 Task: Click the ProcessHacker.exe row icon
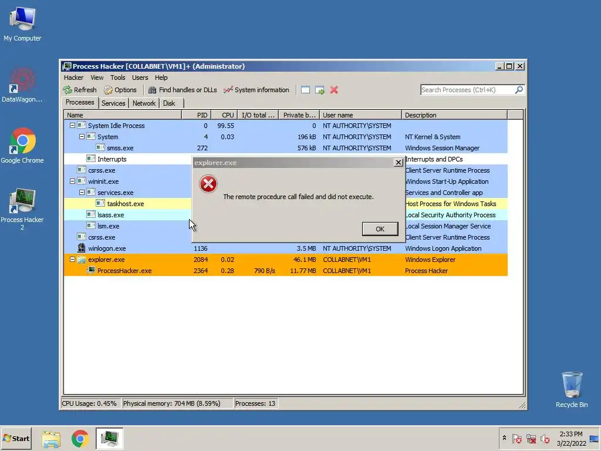point(91,270)
